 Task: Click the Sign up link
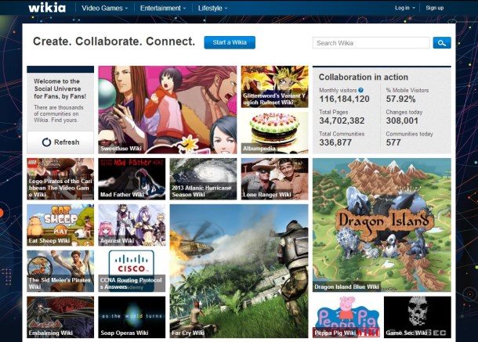tap(435, 8)
